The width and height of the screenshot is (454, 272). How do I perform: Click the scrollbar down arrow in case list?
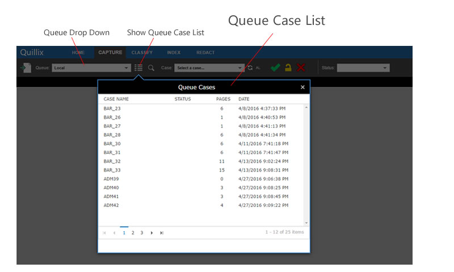click(306, 223)
